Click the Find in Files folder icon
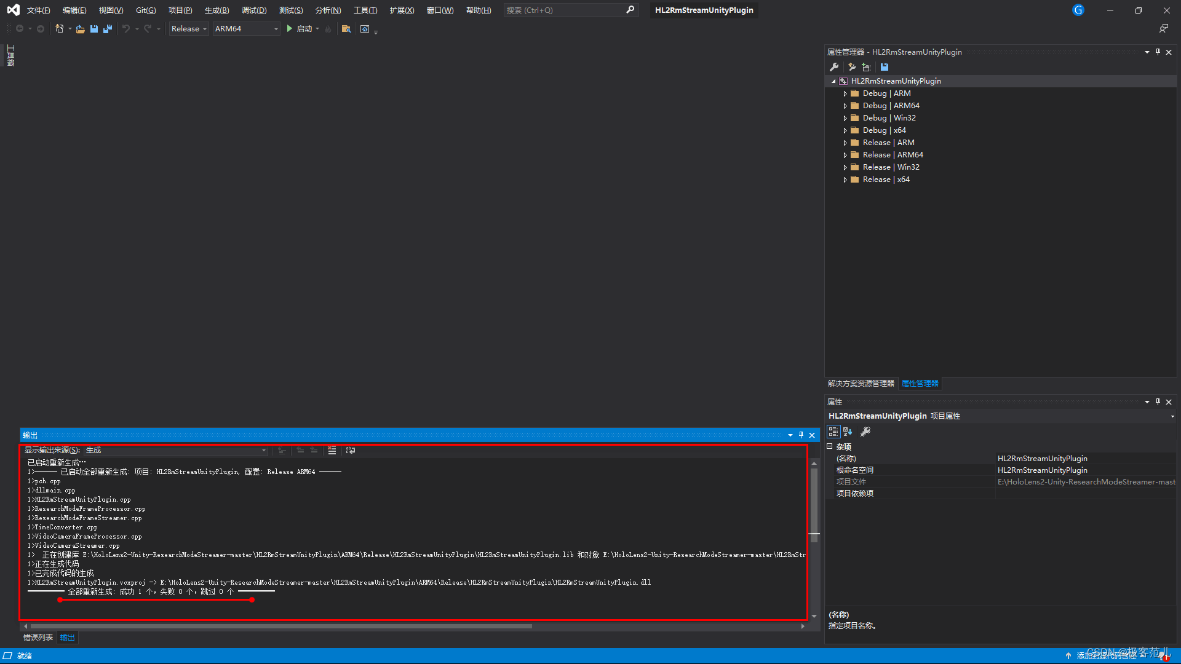Screen dimensions: 1181x664 click(x=346, y=29)
